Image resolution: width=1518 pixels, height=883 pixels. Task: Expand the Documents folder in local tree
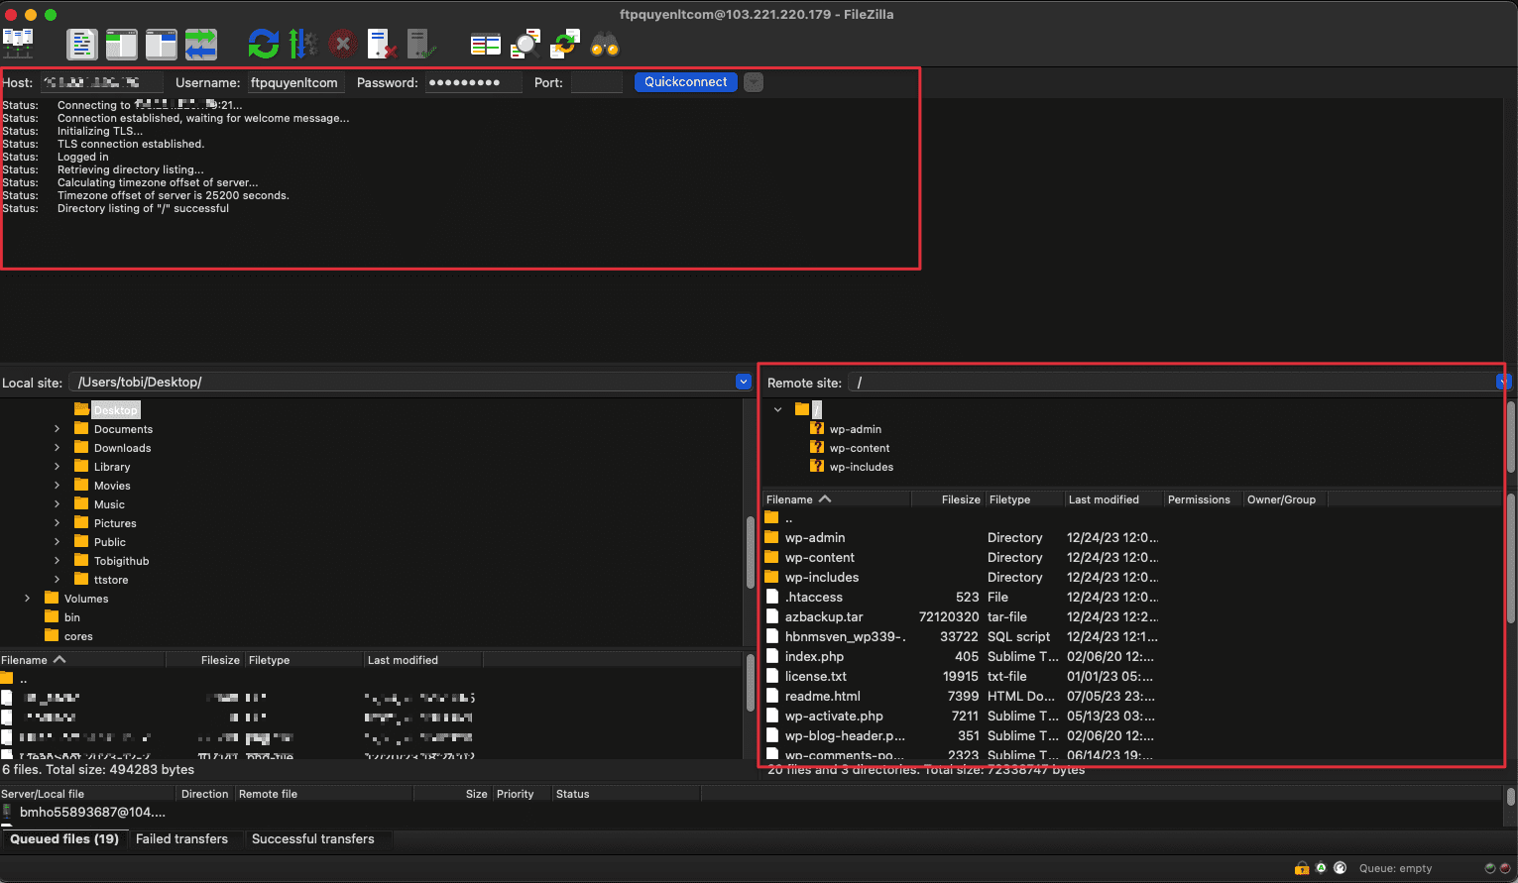coord(57,429)
